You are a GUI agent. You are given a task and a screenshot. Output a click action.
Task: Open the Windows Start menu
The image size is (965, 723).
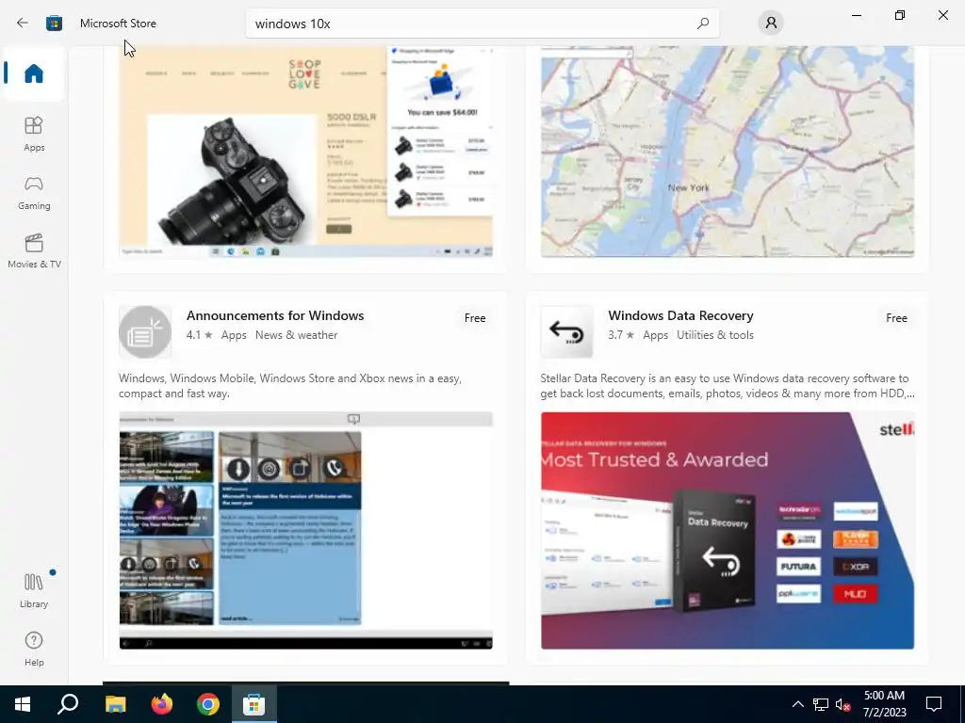(x=23, y=704)
